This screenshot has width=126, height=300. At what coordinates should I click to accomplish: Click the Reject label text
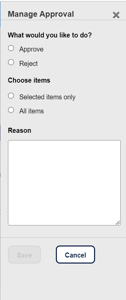tap(29, 64)
